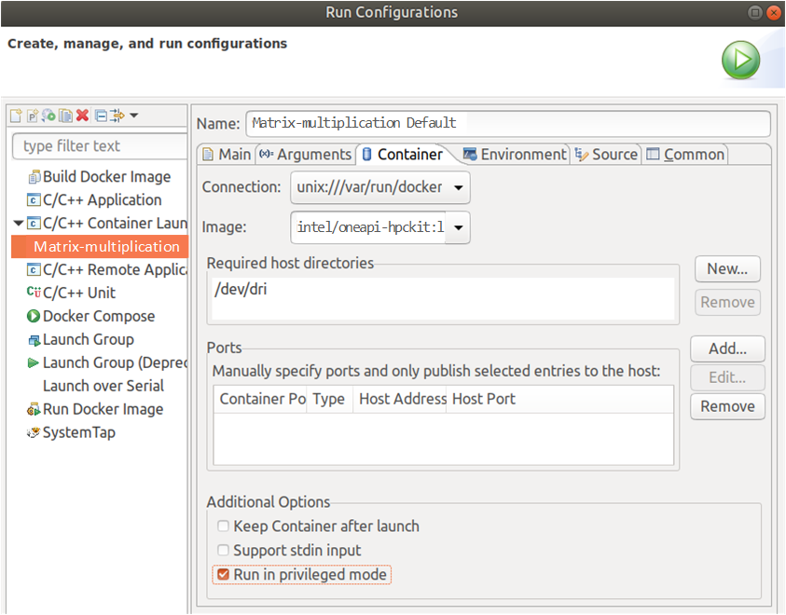Screen dimensions: 786x615
Task: Duplicate the selected launch configuration
Action: point(65,116)
